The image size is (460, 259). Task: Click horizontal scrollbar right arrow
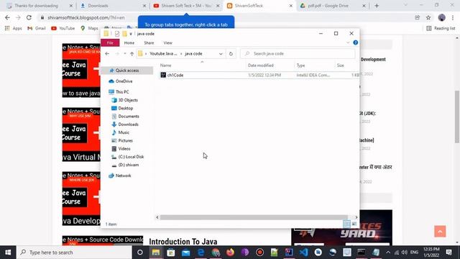click(x=356, y=217)
